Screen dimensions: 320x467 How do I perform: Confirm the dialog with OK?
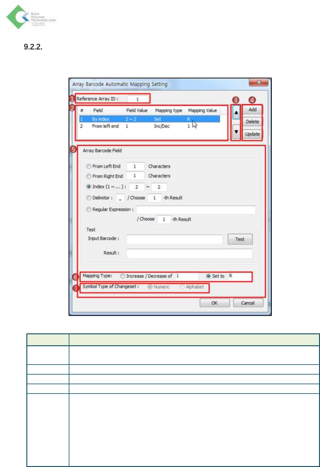(x=215, y=303)
